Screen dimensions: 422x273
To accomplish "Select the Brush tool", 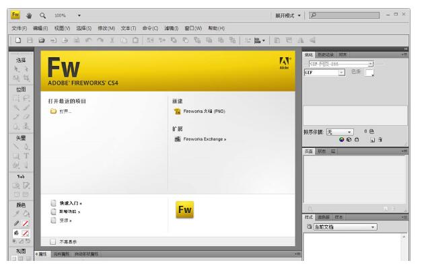I will [26, 108].
